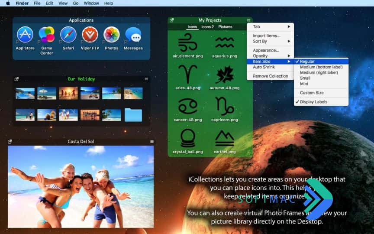Open the Go menu

[76, 3]
